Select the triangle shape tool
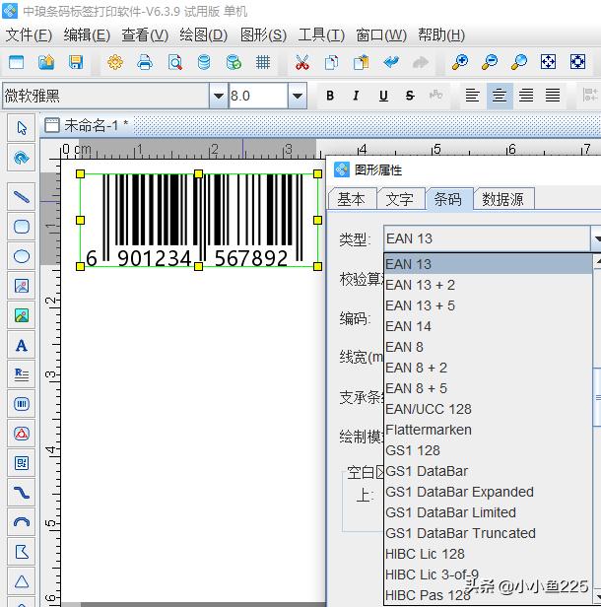 pos(22,581)
